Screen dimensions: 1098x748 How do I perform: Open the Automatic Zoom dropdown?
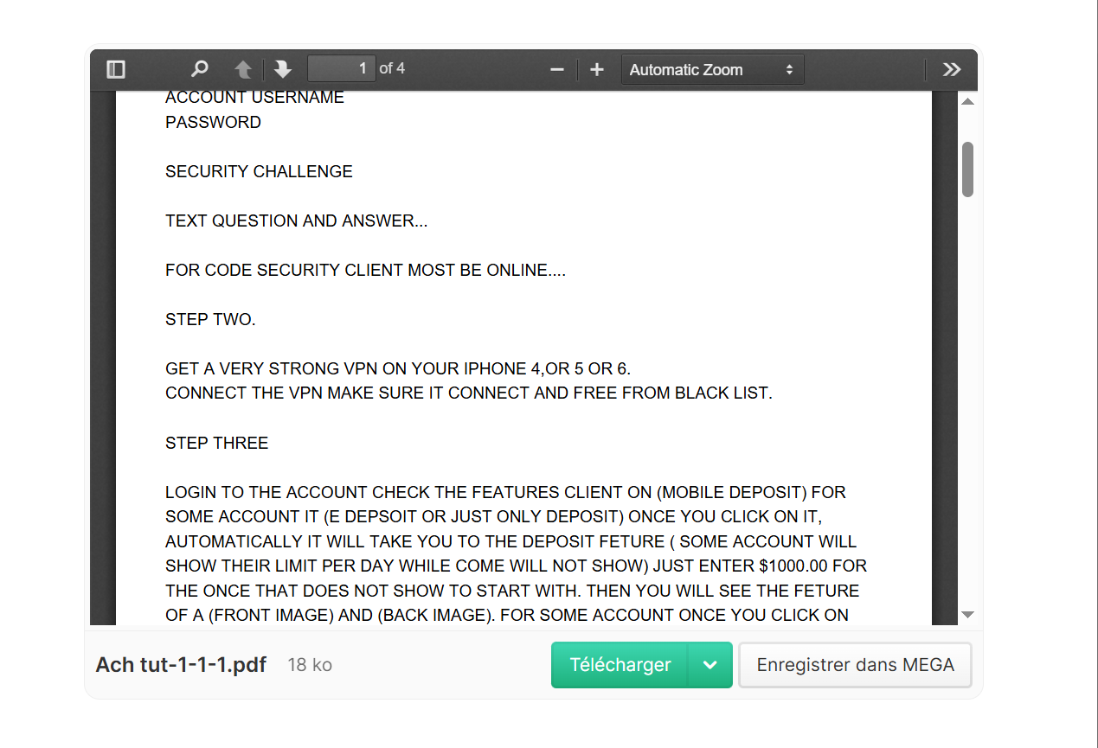point(713,70)
